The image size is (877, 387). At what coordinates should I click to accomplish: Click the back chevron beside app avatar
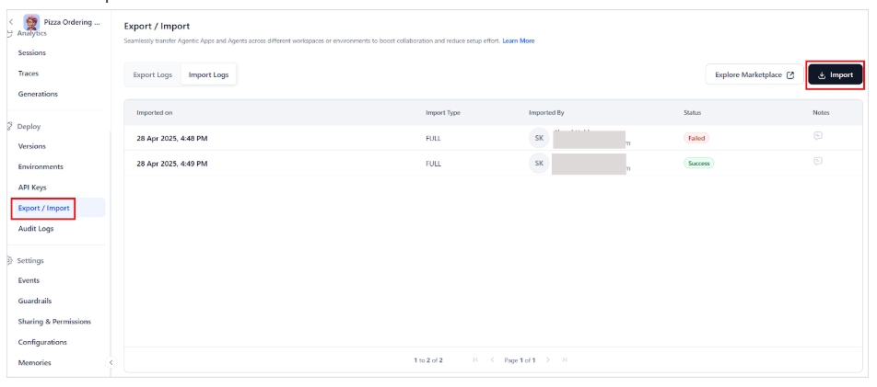pyautogui.click(x=11, y=22)
